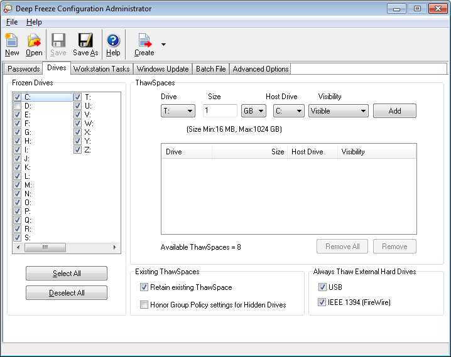Open the ThawSpace Drive letter dropdown

point(178,111)
